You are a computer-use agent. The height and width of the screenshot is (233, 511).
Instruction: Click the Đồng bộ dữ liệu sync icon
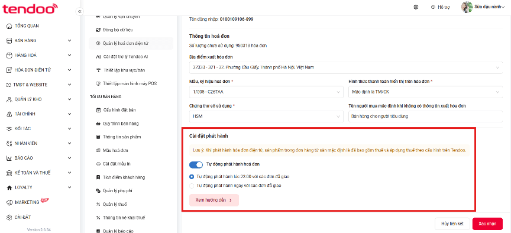tap(98, 30)
